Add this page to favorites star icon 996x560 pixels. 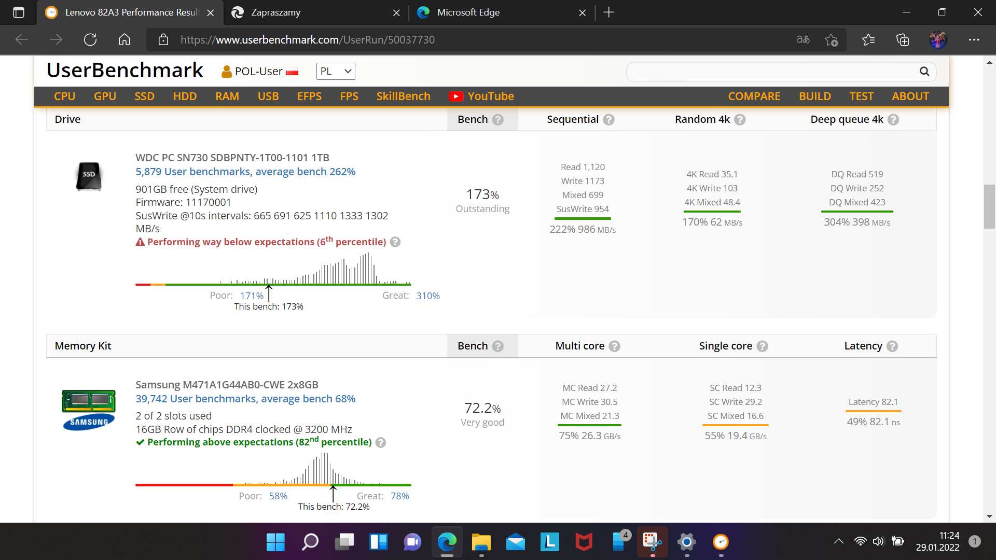click(x=831, y=40)
